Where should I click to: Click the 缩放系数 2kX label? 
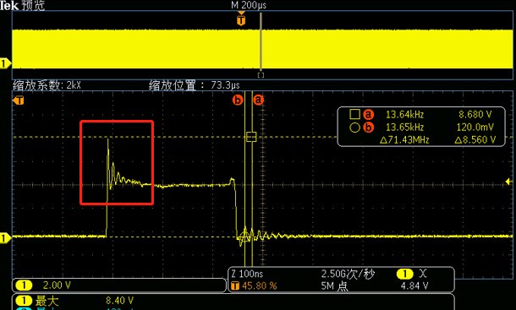pos(47,85)
